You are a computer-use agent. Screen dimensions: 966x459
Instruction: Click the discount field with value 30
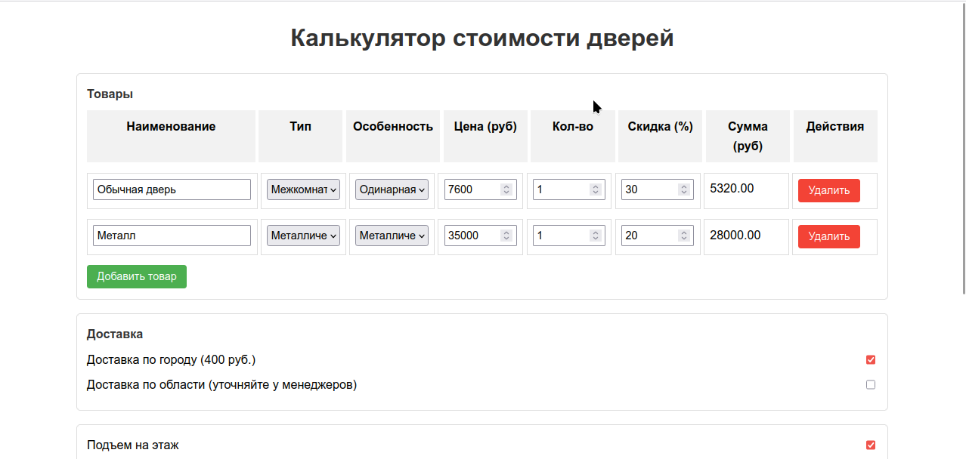click(649, 189)
